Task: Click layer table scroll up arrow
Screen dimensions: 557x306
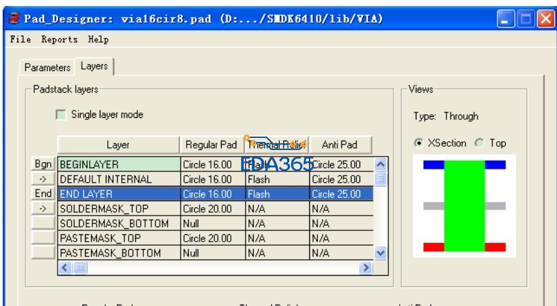Action: pos(380,164)
